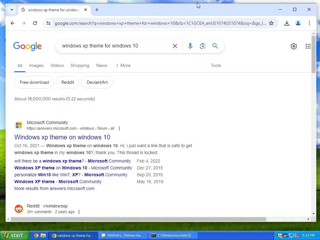Click 'About 18,000,000 results' text
Viewport: 320px width, 240px height.
tap(54, 99)
